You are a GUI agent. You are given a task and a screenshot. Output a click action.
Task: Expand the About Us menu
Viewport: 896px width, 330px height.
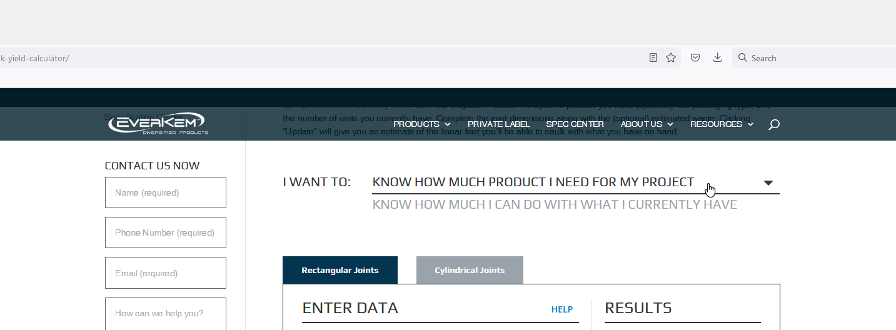pos(647,124)
